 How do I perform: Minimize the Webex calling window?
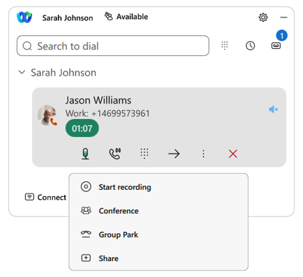click(283, 18)
